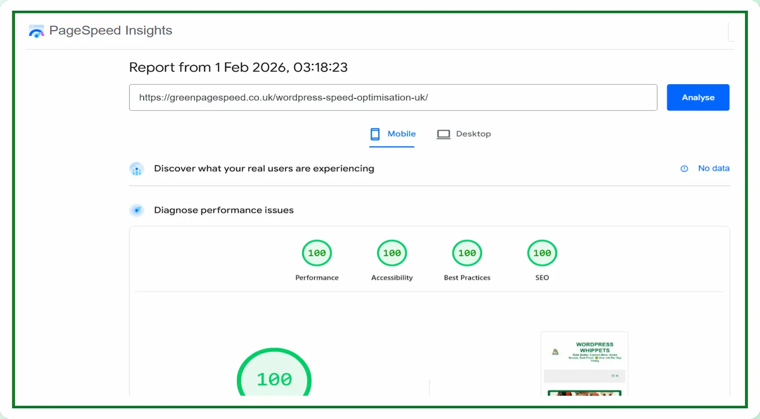Click the real users experience icon

[x=137, y=169]
